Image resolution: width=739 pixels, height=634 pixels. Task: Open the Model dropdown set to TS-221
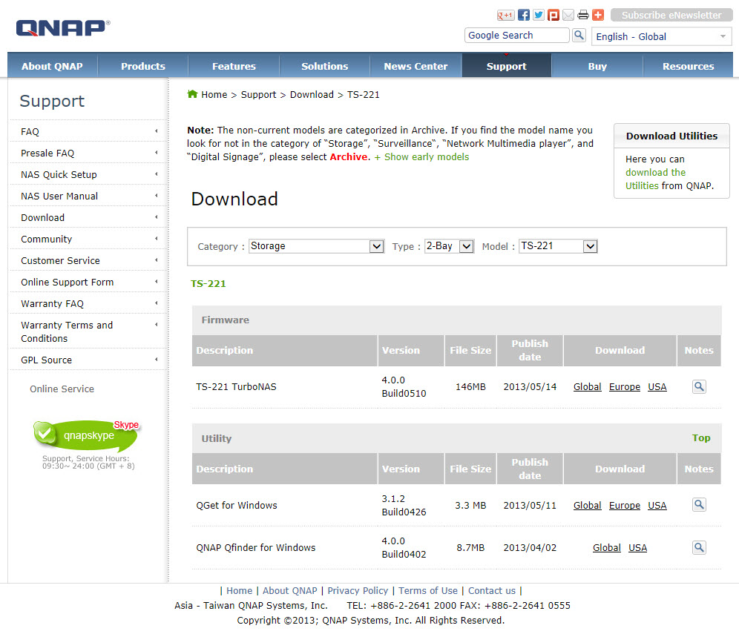pos(558,246)
